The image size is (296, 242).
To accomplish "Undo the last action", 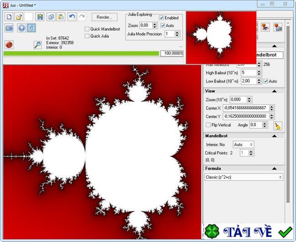I will click(x=72, y=17).
